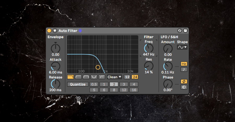Image resolution: width=235 pixels, height=122 pixels.
Task: Select quantize value 1
Action: point(104,84)
